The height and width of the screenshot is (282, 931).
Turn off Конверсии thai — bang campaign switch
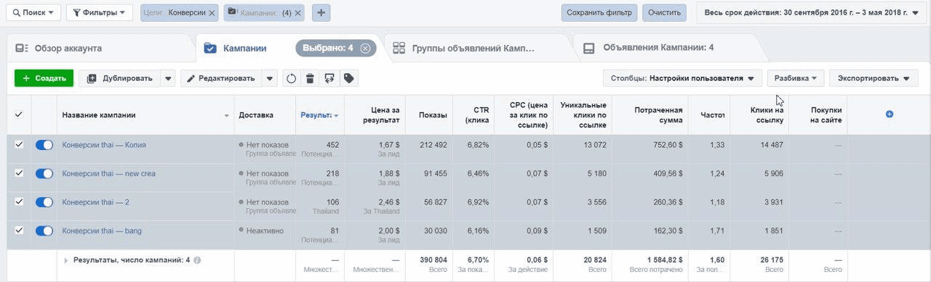pos(44,231)
